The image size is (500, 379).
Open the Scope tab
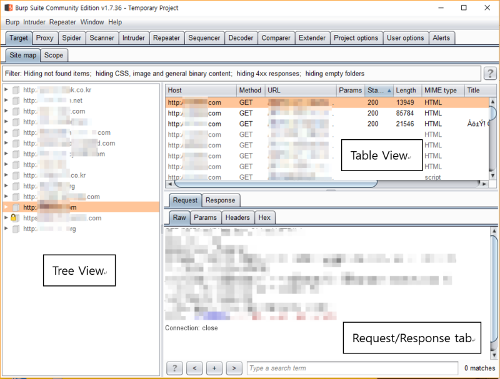click(x=54, y=55)
